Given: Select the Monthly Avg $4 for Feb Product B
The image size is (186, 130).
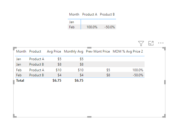Looking at the screenshot, I should pos(82,75).
